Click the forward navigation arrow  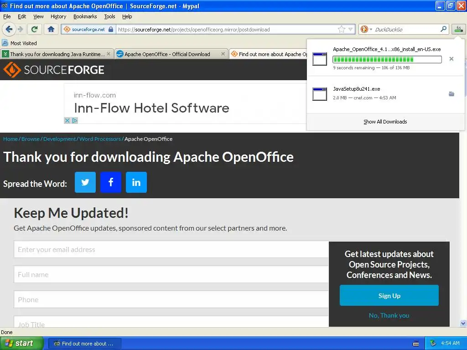[x=20, y=29]
